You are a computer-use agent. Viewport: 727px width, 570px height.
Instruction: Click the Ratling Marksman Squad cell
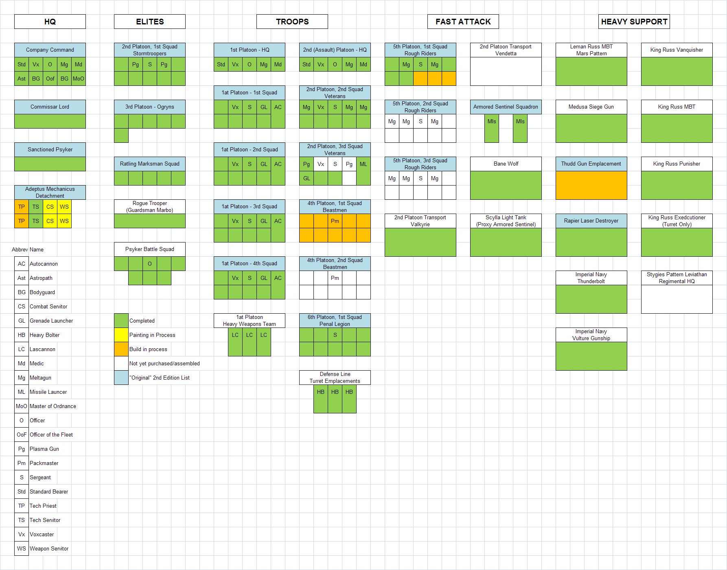[x=150, y=164]
